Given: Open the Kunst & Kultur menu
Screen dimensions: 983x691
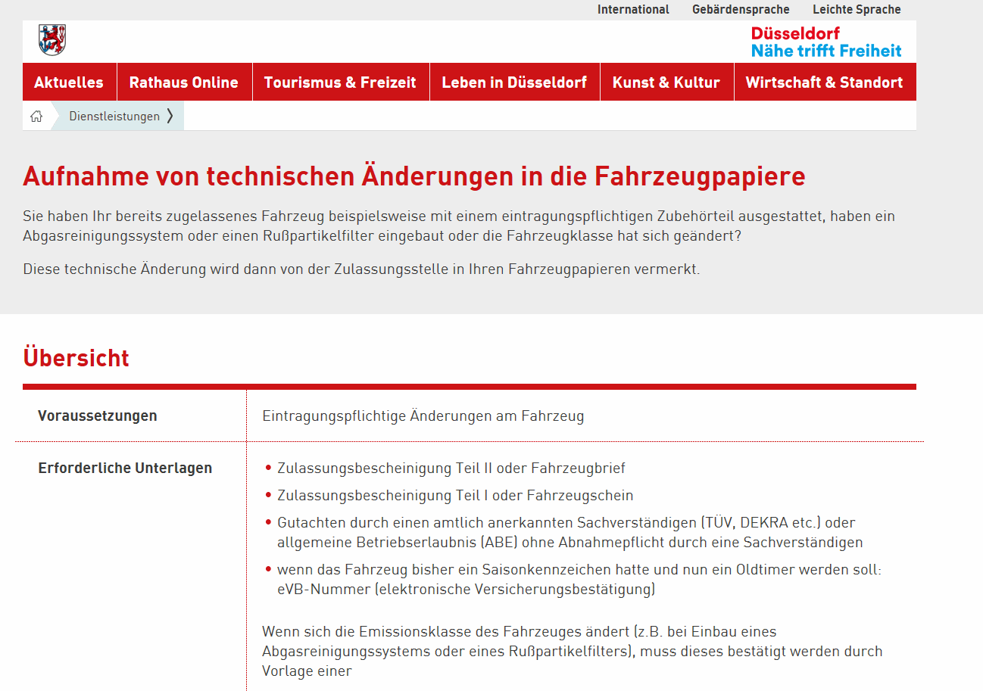Looking at the screenshot, I should tap(666, 82).
